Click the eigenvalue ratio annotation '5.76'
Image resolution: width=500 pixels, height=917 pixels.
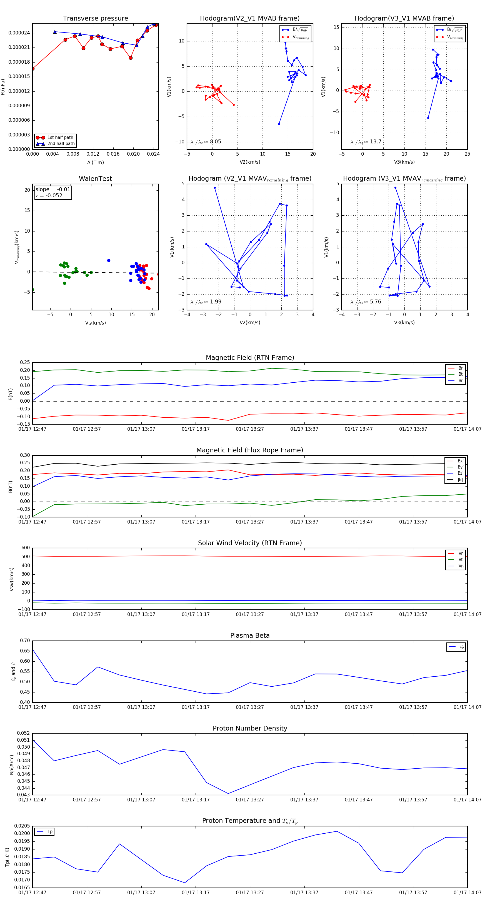(x=366, y=302)
